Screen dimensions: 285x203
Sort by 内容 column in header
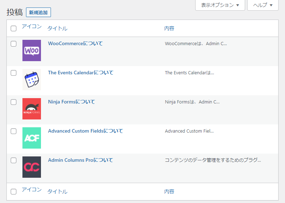click(169, 28)
